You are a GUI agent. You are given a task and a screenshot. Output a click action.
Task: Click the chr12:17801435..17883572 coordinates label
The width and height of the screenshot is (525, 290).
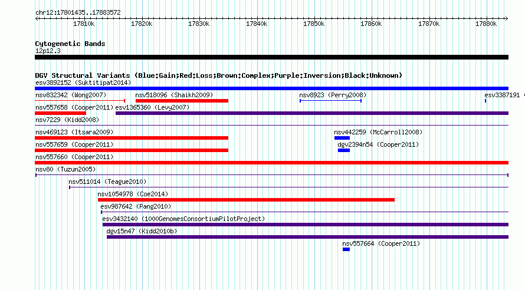78,12
